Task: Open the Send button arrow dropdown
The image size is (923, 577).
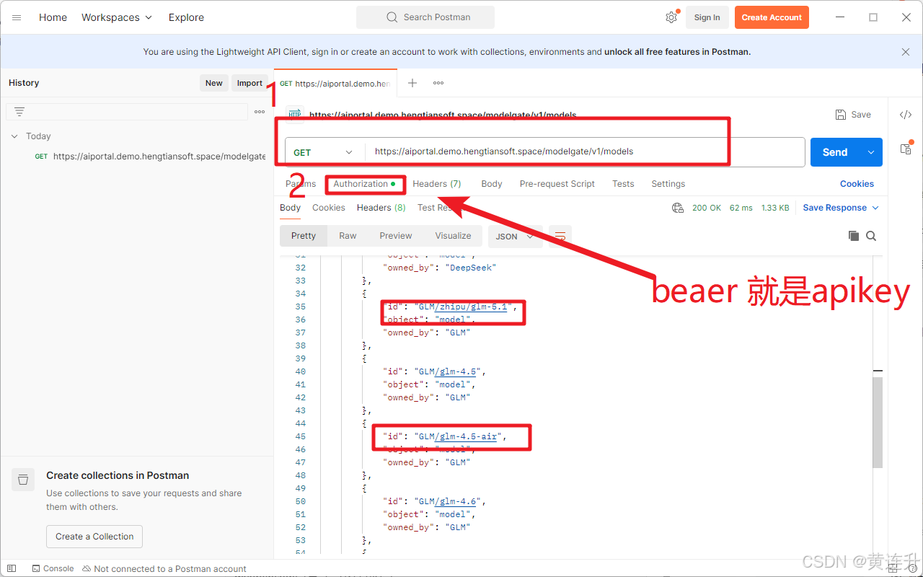Action: click(x=871, y=152)
